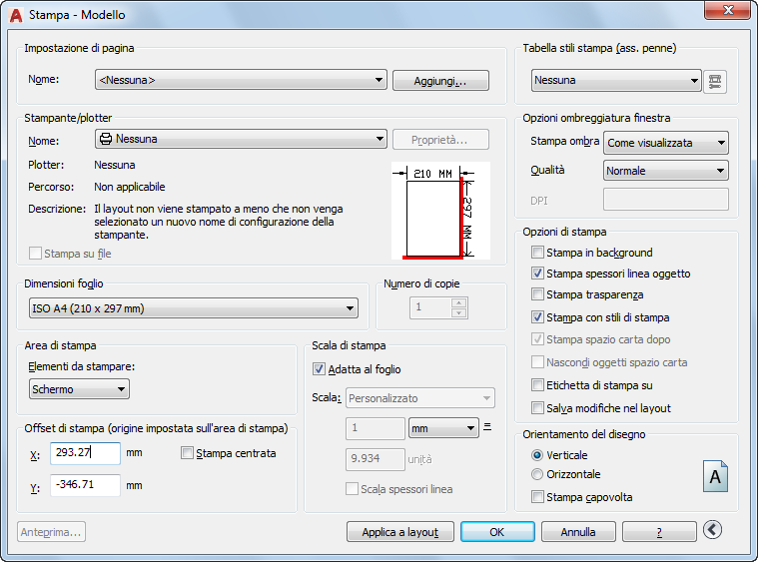The height and width of the screenshot is (562, 758).
Task: Open Tabella stili stampa dropdown
Action: [x=616, y=80]
